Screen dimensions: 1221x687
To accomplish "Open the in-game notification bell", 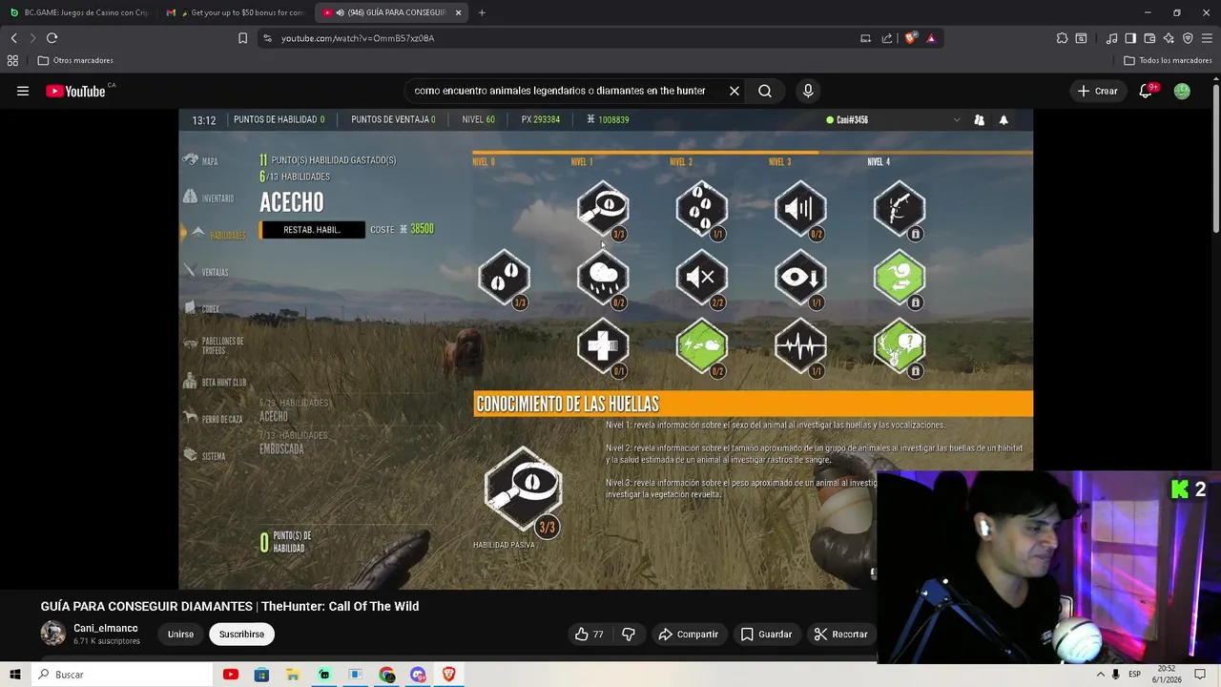I will 1004,120.
